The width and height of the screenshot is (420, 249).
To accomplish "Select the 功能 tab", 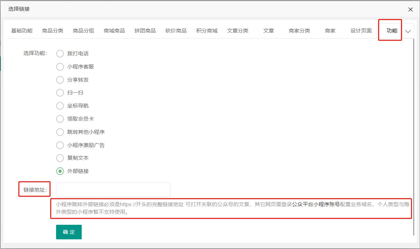I will click(x=392, y=31).
